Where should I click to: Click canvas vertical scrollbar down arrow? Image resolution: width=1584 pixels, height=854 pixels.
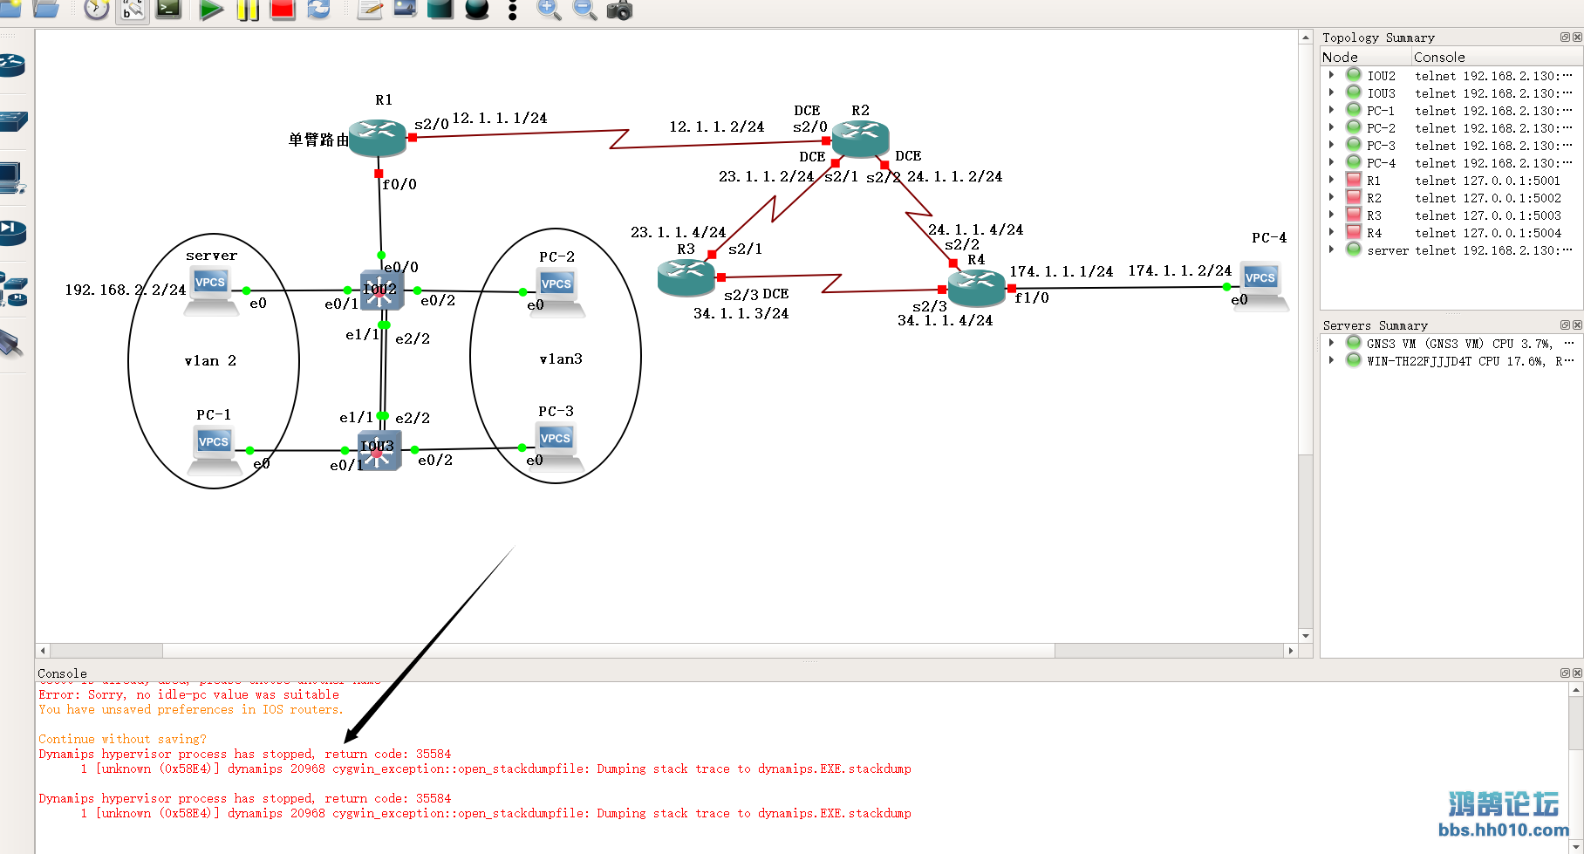tap(1306, 636)
